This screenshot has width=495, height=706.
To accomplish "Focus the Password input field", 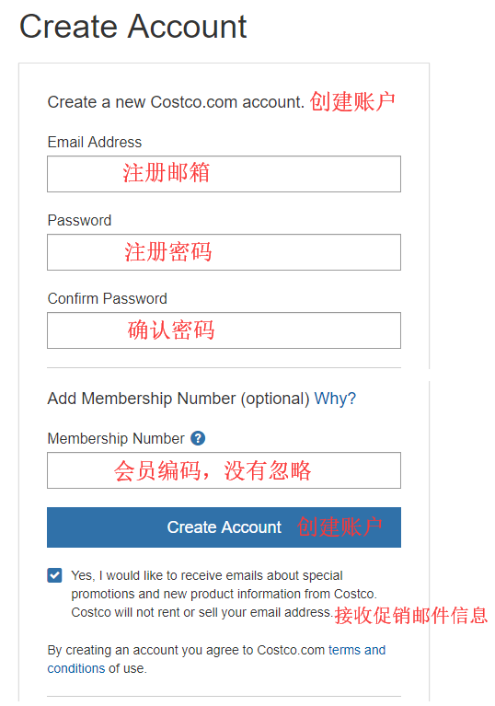I will [224, 252].
